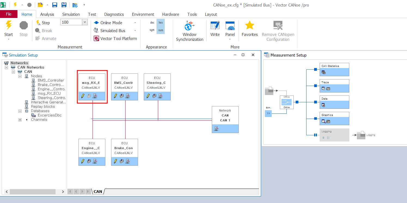Image resolution: width=407 pixels, height=203 pixels.
Task: Select sym display mode
Action: click(152, 30)
